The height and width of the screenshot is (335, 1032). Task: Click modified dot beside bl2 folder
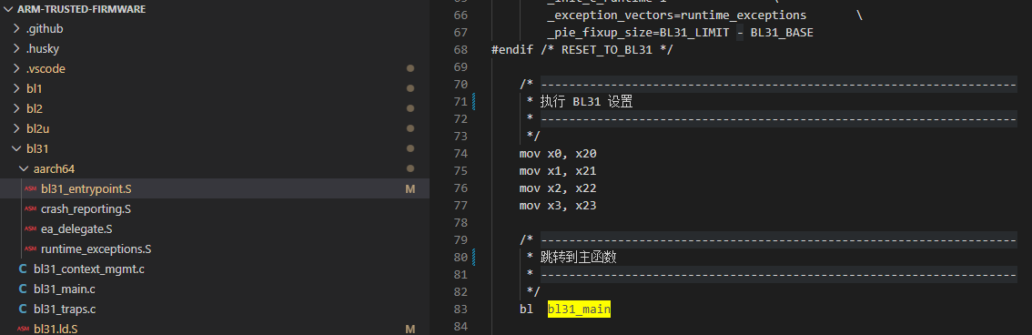(x=410, y=108)
